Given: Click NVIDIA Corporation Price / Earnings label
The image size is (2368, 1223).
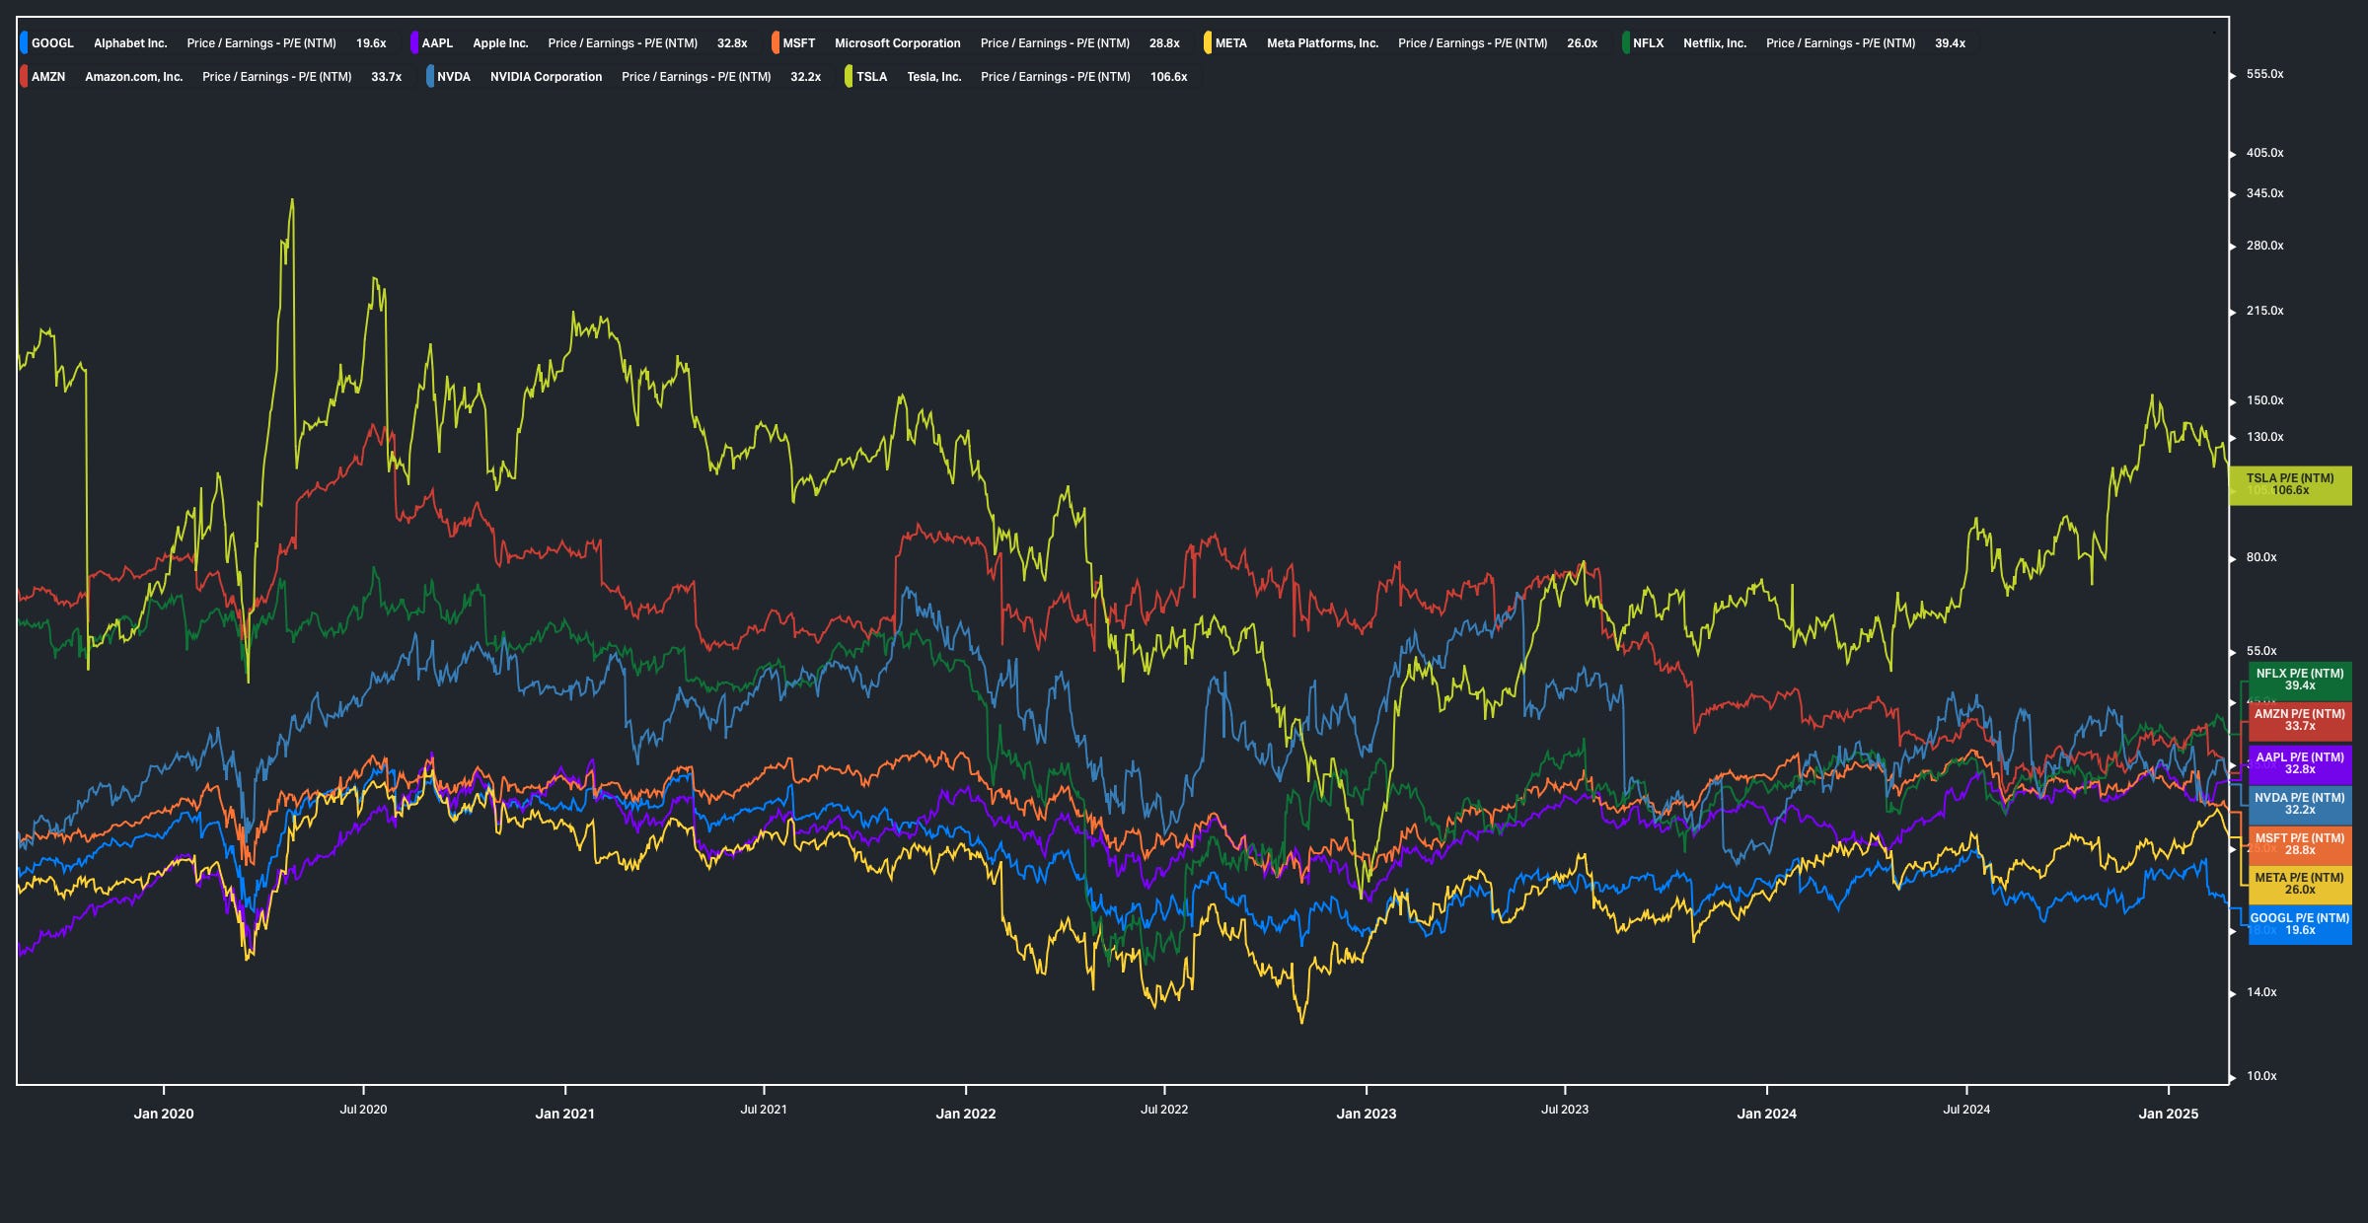Looking at the screenshot, I should click(x=696, y=77).
